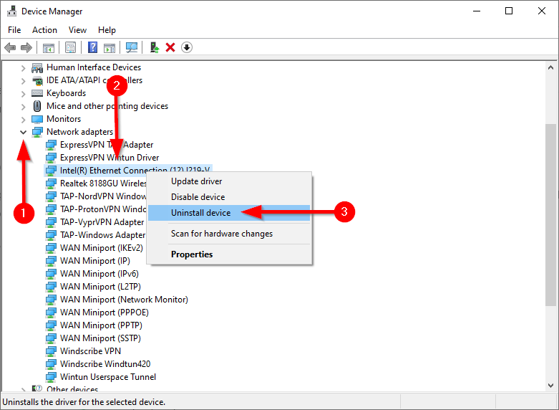The height and width of the screenshot is (410, 559).
Task: Click the Scan for hardware changes monitor icon
Action: pyautogui.click(x=131, y=47)
